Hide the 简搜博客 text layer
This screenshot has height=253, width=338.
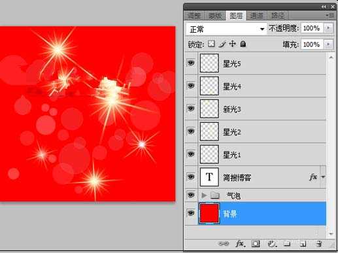[x=191, y=177]
